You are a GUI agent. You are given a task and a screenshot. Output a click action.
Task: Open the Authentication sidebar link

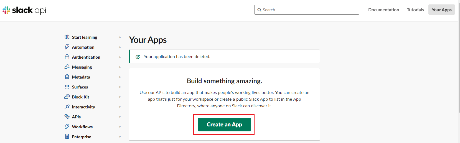pyautogui.click(x=86, y=57)
